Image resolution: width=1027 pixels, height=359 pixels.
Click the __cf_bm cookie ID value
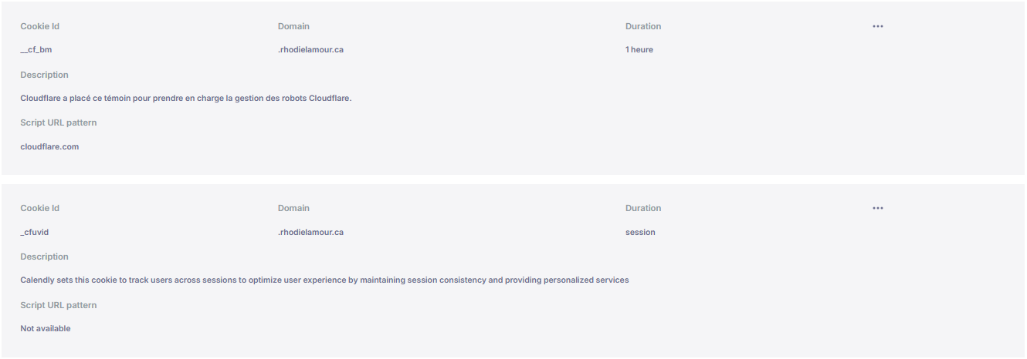click(36, 50)
